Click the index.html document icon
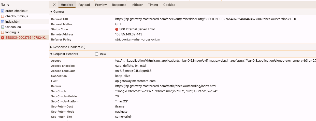 pos(3,22)
